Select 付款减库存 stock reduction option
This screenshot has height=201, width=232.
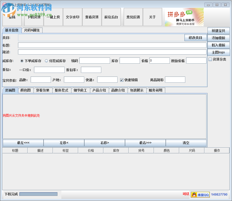click(46, 61)
